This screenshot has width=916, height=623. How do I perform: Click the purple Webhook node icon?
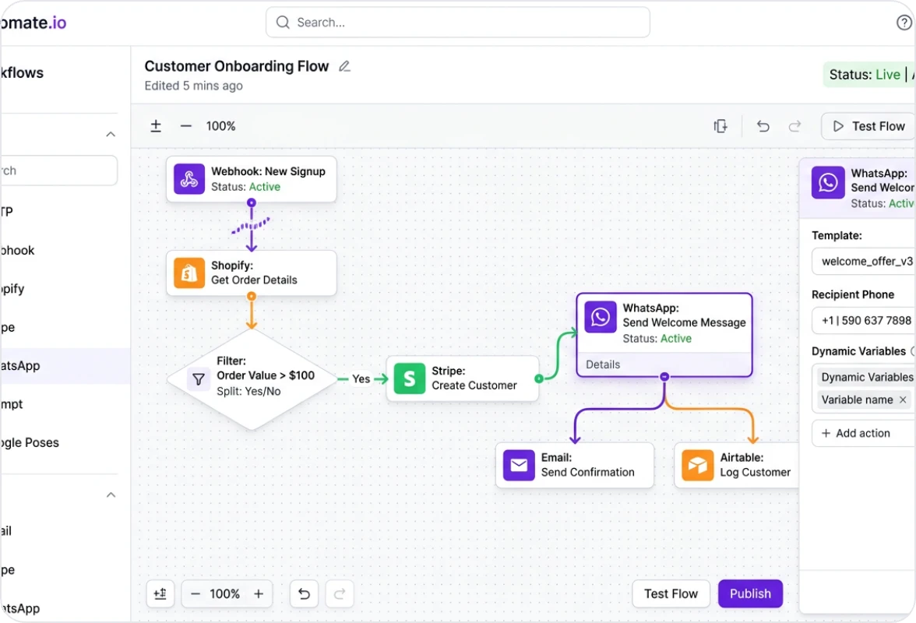(x=189, y=178)
